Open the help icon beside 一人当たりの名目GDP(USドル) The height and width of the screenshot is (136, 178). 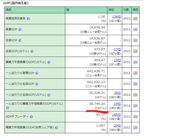coord(49,95)
